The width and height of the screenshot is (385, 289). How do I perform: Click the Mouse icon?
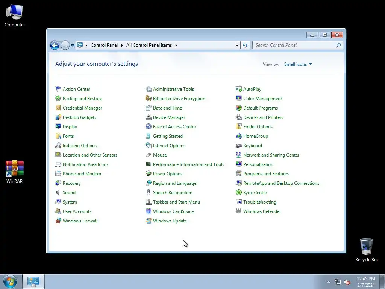(148, 155)
